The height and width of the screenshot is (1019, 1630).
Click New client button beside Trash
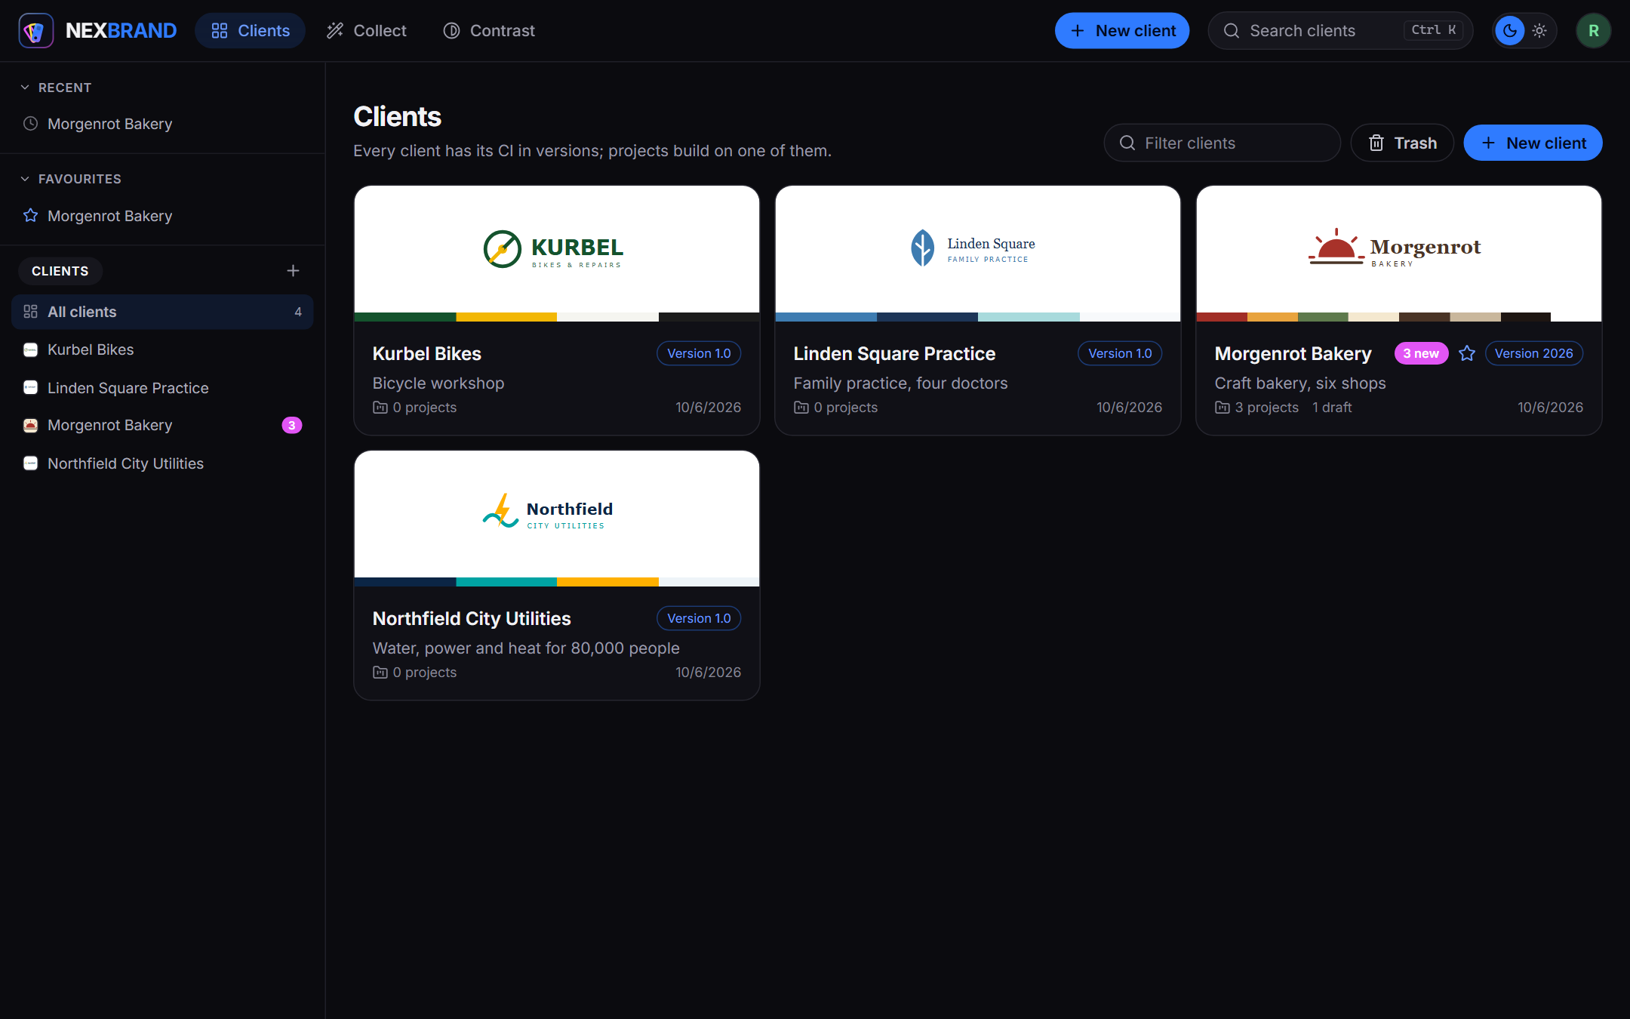pos(1533,143)
